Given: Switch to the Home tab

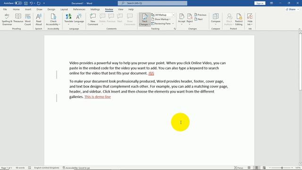Looking at the screenshot, I should [16, 9].
